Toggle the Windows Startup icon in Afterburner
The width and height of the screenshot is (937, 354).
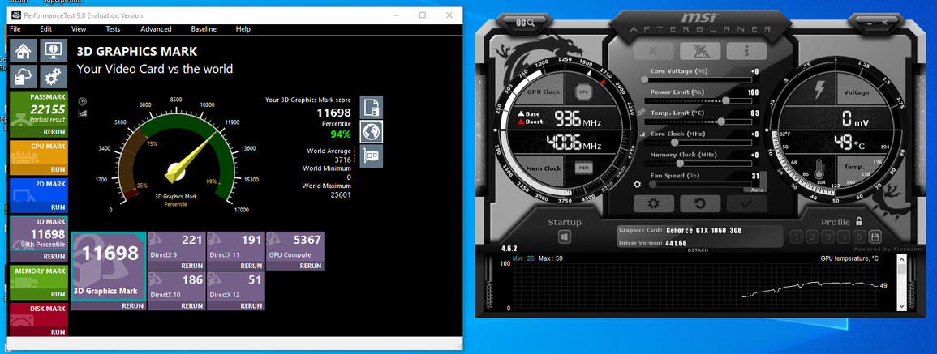tap(564, 237)
